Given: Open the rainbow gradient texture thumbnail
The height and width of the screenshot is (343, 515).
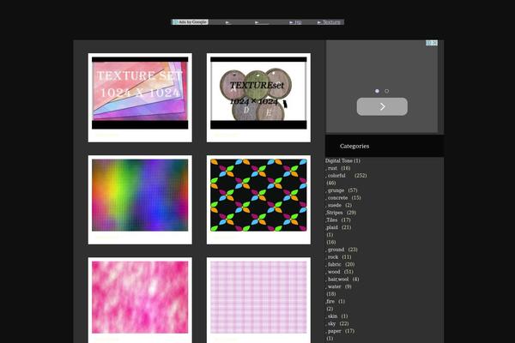Looking at the screenshot, I should [140, 195].
